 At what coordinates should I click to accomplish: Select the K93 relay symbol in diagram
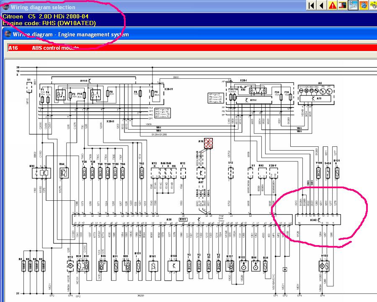[x=41, y=173]
